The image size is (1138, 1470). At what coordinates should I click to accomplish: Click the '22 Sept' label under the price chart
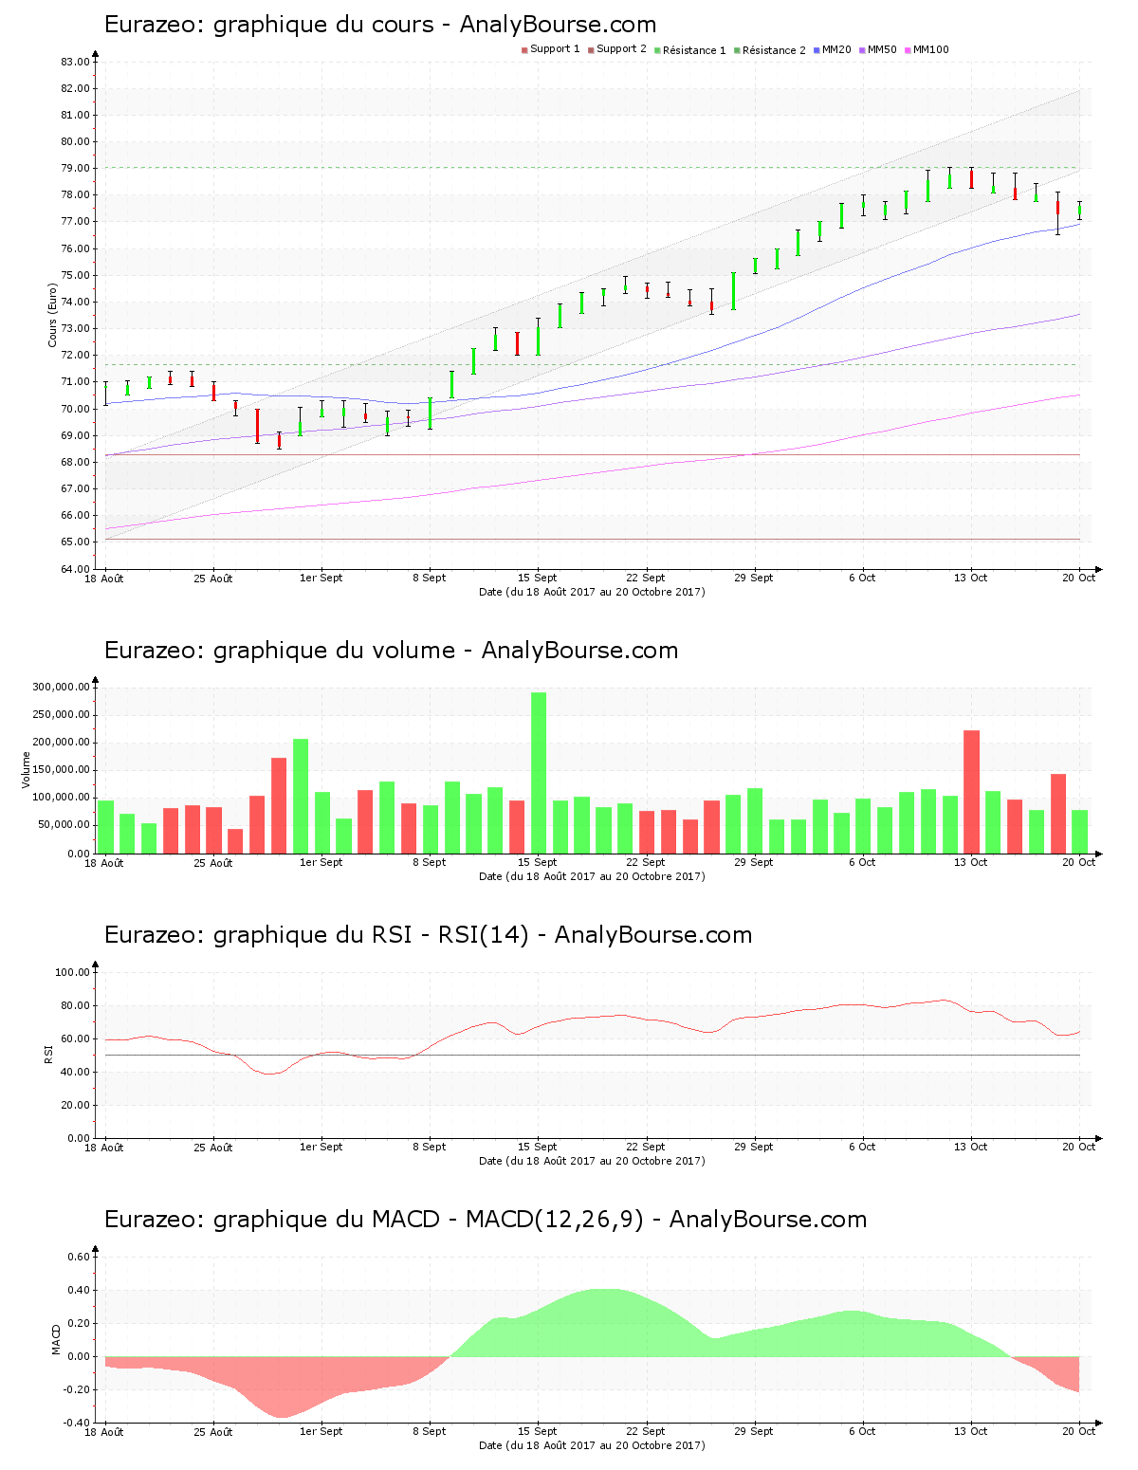[x=646, y=578]
